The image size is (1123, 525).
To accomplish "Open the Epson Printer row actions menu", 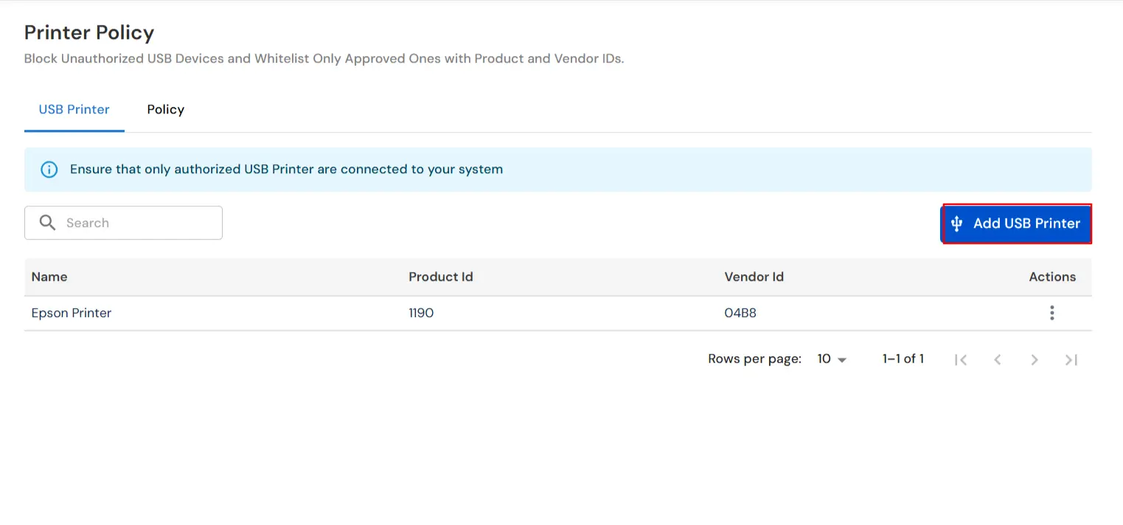I will 1051,313.
